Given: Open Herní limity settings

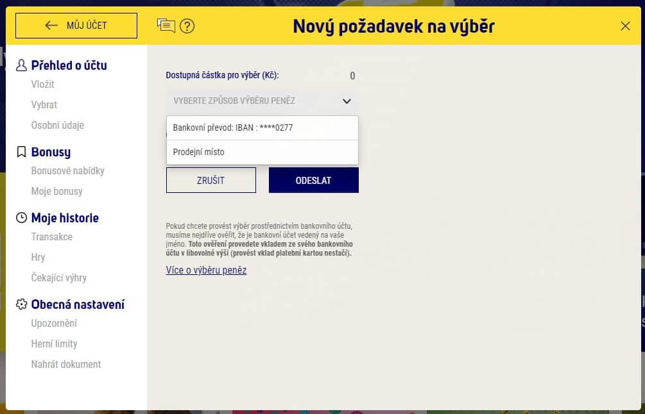Looking at the screenshot, I should pyautogui.click(x=55, y=344).
